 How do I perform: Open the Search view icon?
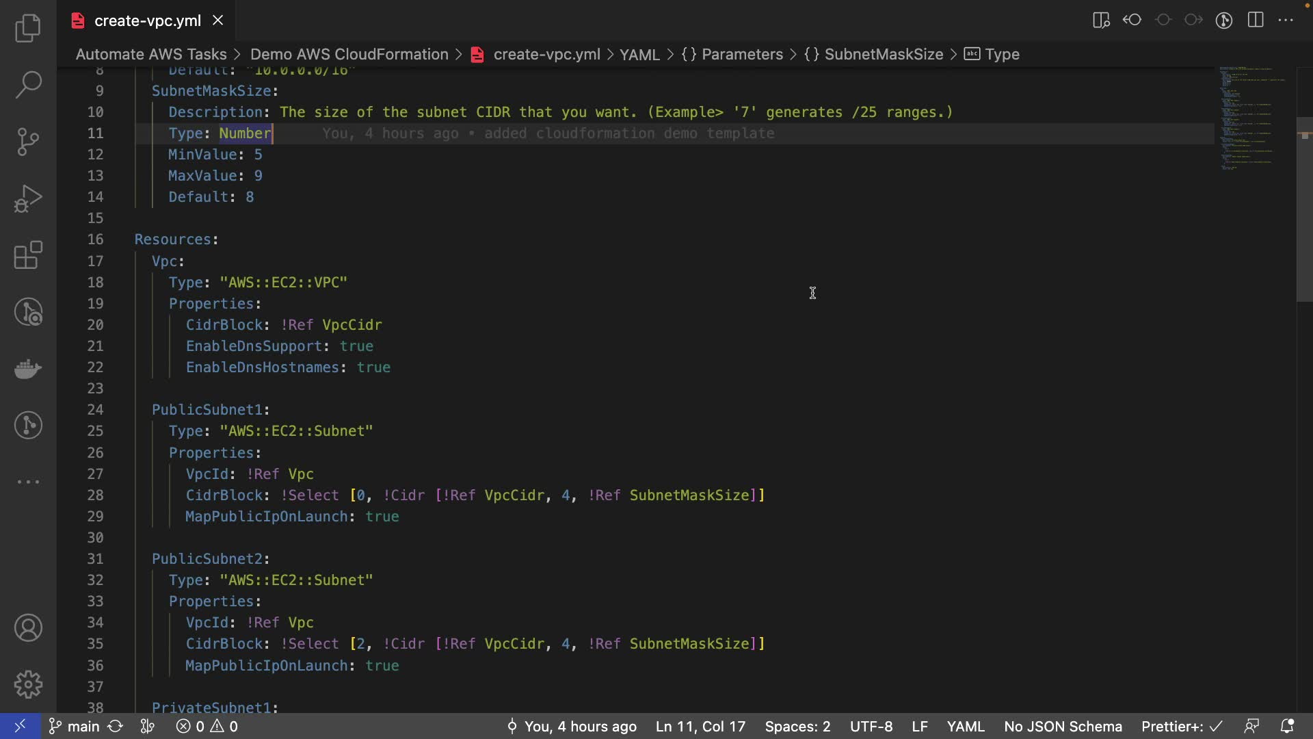click(x=28, y=85)
